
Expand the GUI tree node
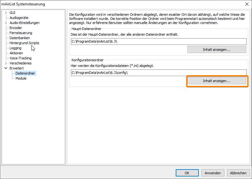click(6, 13)
